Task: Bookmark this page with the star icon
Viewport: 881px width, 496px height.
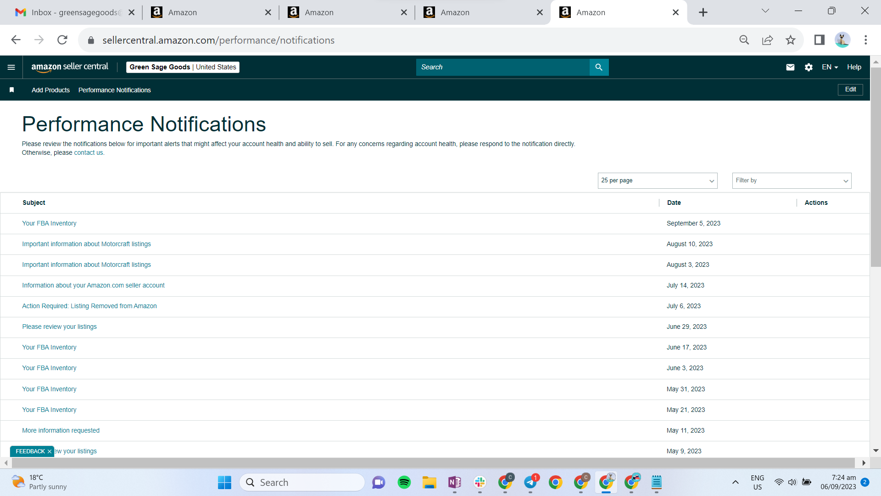Action: click(791, 40)
